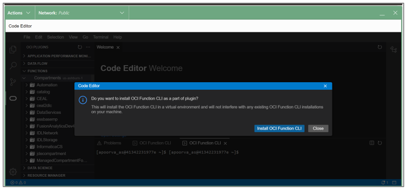Refresh the OCI Plugins panel
This screenshot has width=406, height=188.
pyautogui.click(x=80, y=47)
